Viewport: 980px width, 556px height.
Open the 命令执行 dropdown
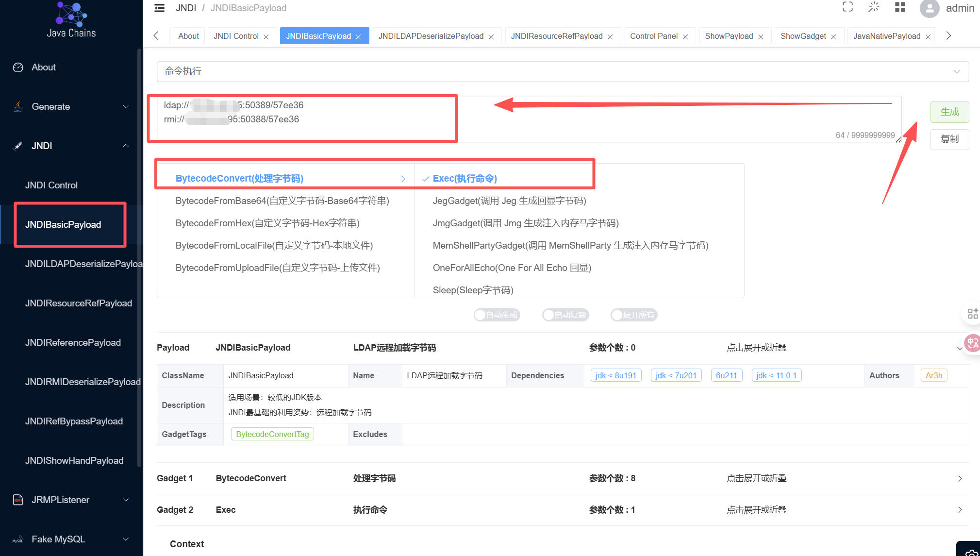562,71
